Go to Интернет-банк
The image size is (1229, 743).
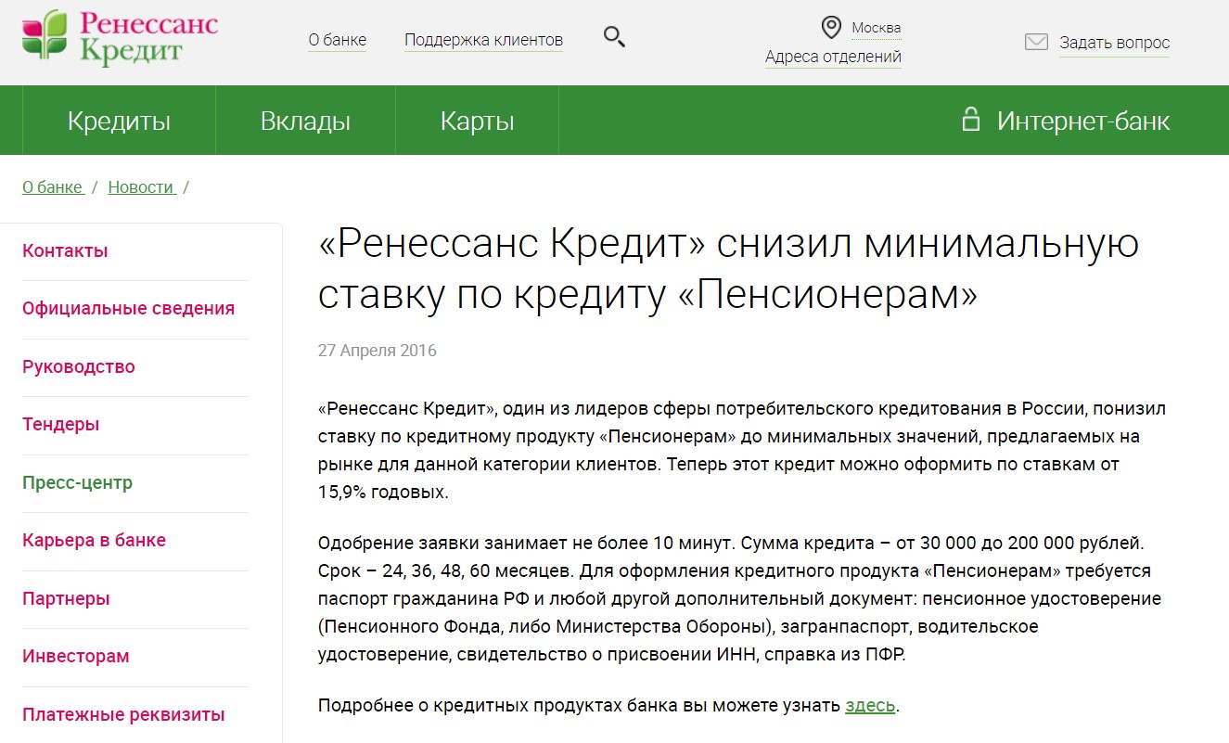1082,121
